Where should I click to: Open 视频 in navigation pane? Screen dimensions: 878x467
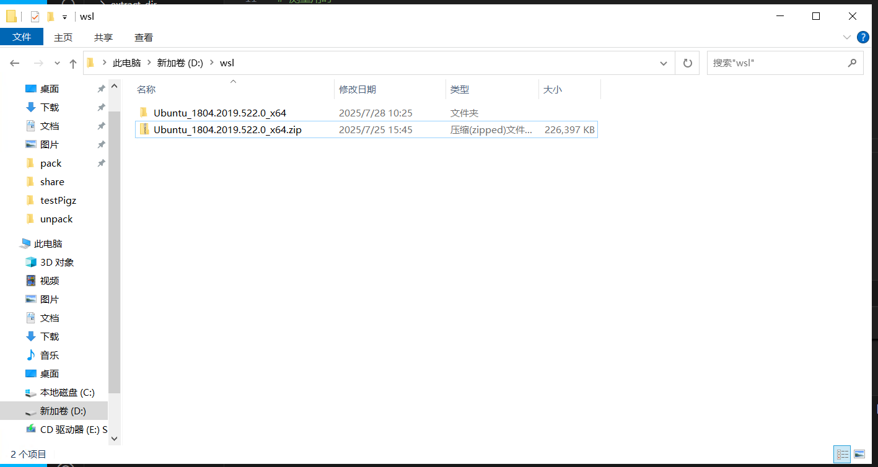50,281
